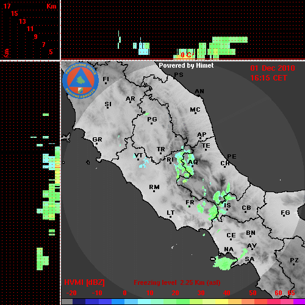Click the '01 Dec 2010' date label
The image size is (305, 305).
(273, 68)
